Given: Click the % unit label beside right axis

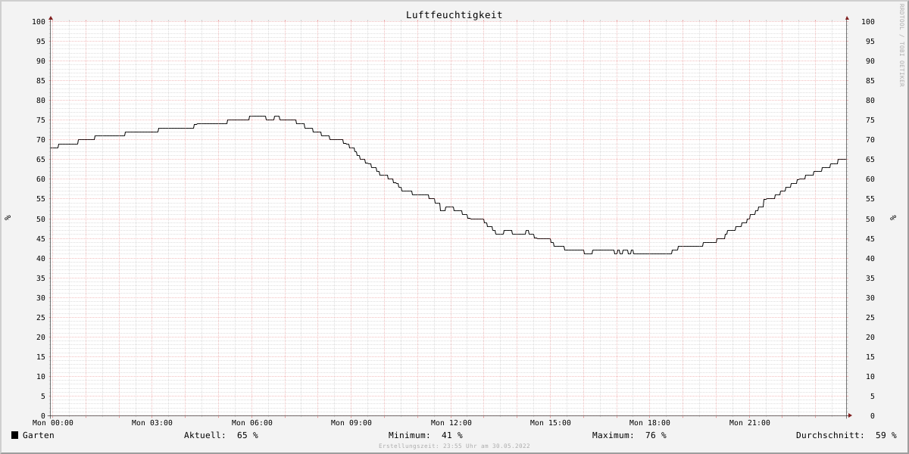Looking at the screenshot, I should (893, 218).
